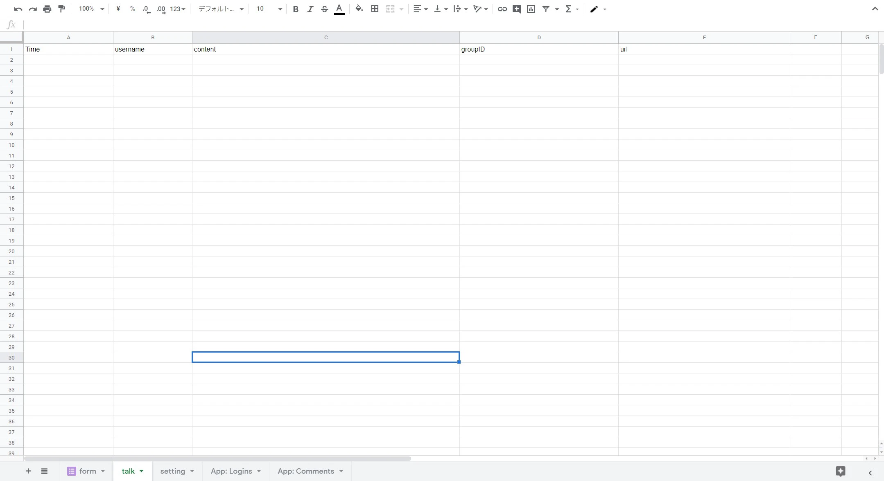This screenshot has height=481, width=884.
Task: Open the Explore button at bottom right
Action: pos(841,471)
